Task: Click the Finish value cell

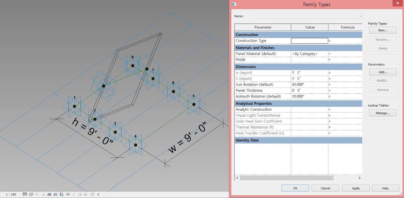Action: (x=310, y=60)
